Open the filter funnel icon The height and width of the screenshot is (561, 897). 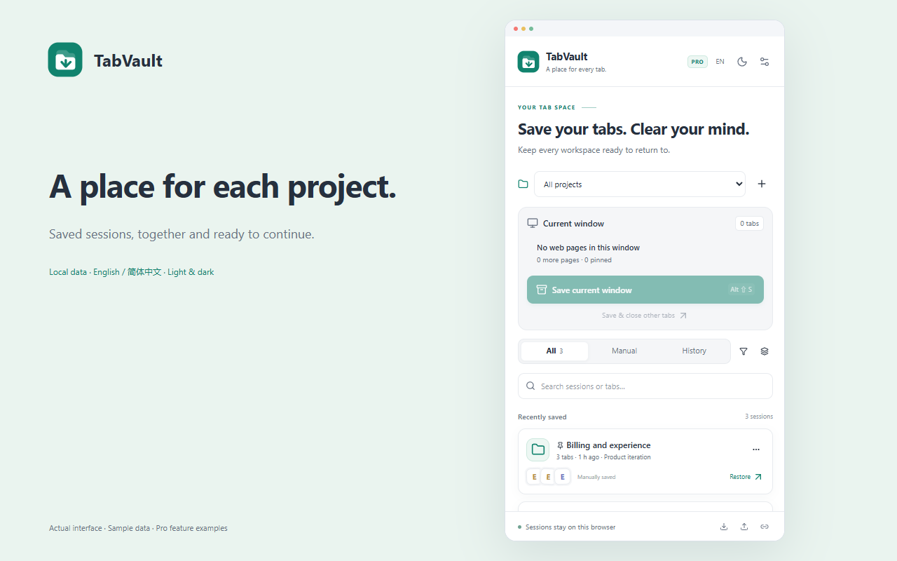click(x=744, y=351)
